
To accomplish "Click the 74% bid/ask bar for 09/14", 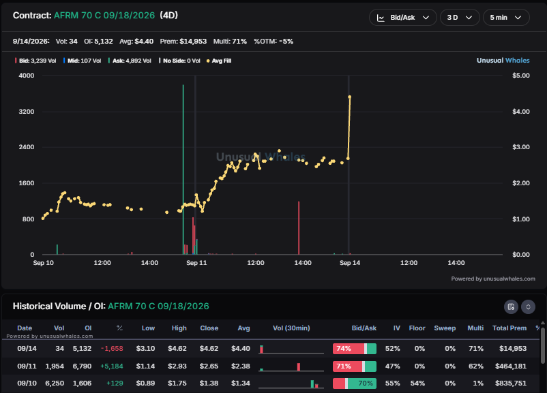I will (x=355, y=349).
